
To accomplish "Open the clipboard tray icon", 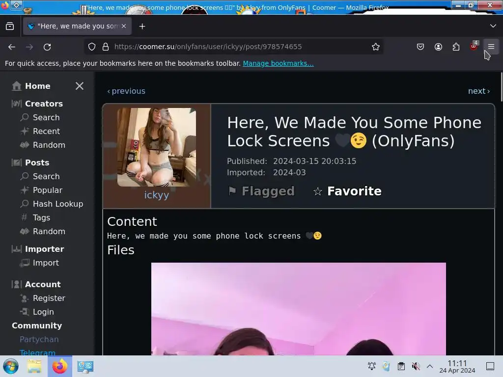I will [401, 366].
